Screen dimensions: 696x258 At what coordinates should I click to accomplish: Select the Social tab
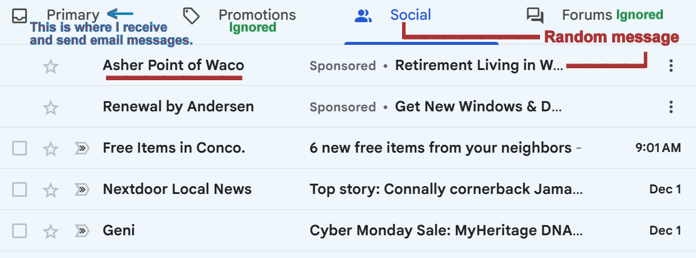pos(410,15)
